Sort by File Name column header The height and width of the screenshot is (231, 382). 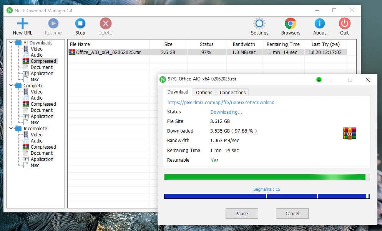click(x=108, y=44)
